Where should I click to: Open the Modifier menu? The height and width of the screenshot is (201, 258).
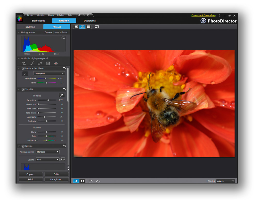coord(41,15)
